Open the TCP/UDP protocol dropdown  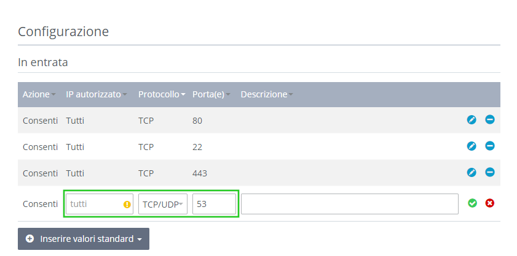[x=162, y=204]
